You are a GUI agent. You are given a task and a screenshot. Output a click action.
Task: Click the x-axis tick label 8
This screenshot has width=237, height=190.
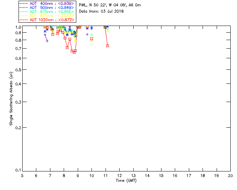click(x=64, y=176)
